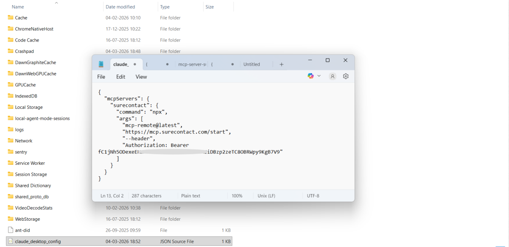Open a new tab with the plus button
This screenshot has height=247, width=509.
(x=281, y=64)
